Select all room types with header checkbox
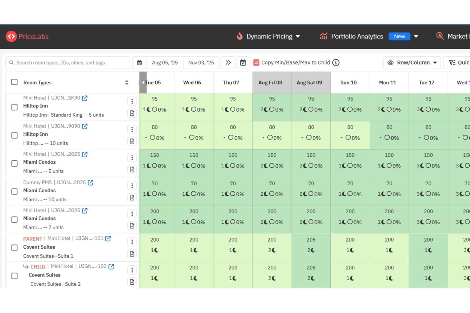The height and width of the screenshot is (313, 470). point(14,82)
